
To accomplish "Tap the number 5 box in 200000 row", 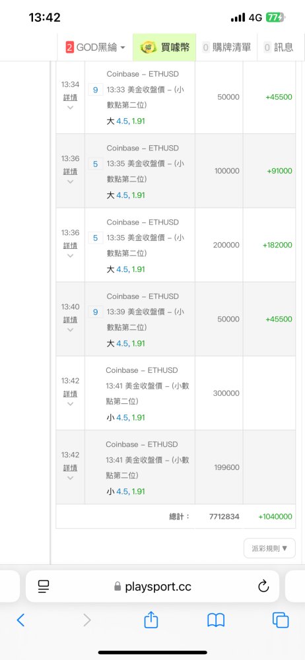I will [95, 238].
